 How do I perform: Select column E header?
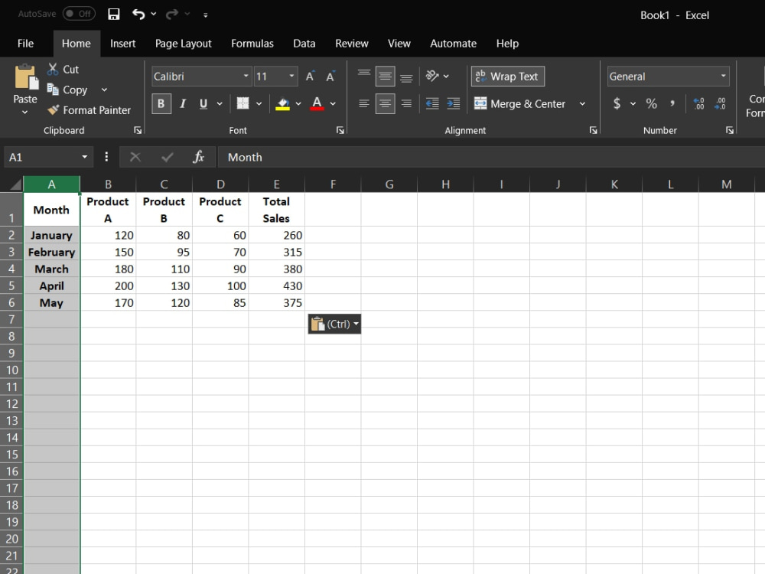pyautogui.click(x=277, y=184)
